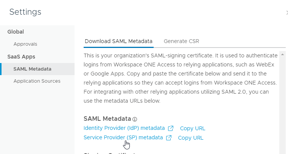This screenshot has width=288, height=154.
Task: Open Approvals in the sidebar
Action: (25, 44)
